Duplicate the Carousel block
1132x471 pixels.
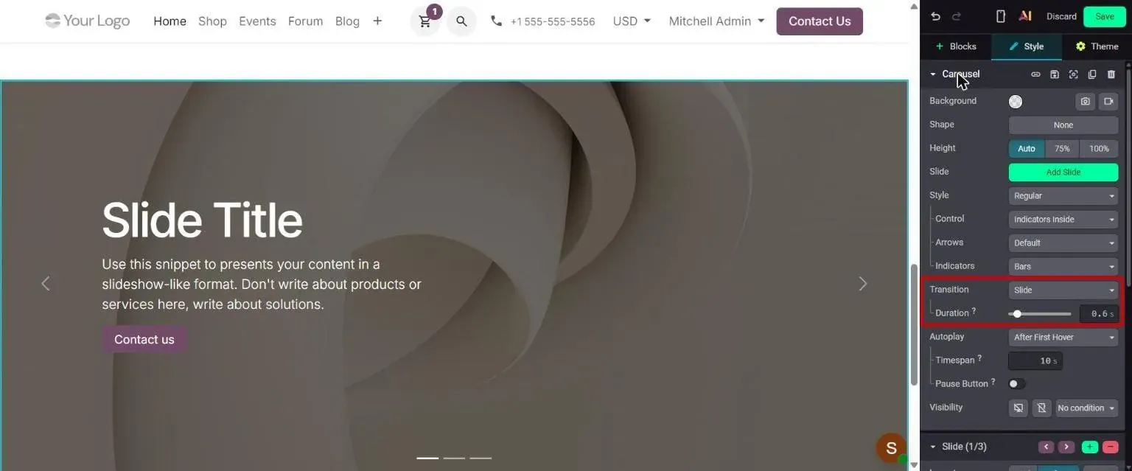click(1092, 74)
